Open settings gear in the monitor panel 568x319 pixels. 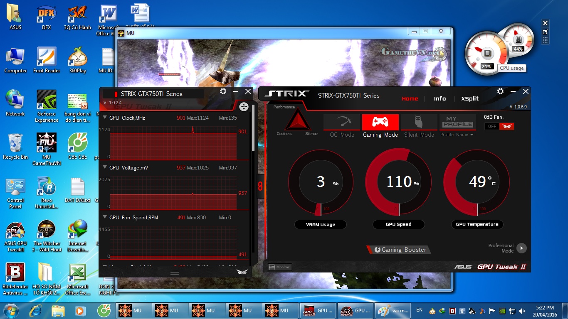tap(223, 91)
